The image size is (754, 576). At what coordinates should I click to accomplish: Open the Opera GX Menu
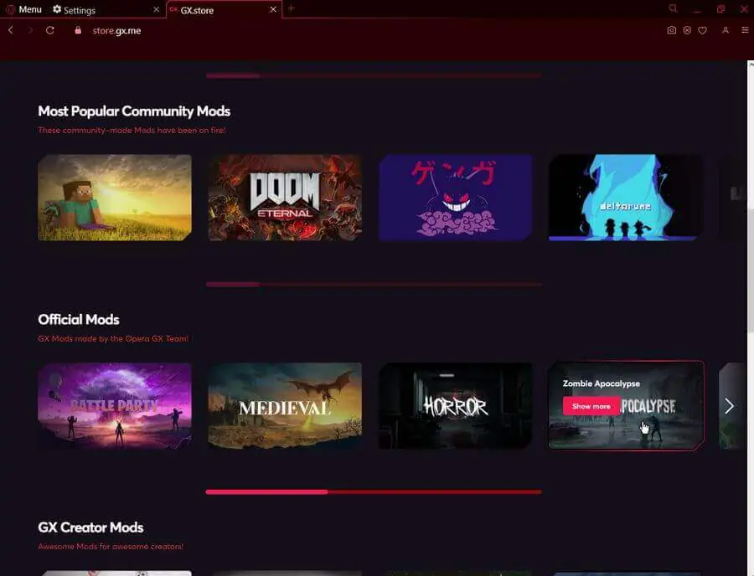coord(23,9)
